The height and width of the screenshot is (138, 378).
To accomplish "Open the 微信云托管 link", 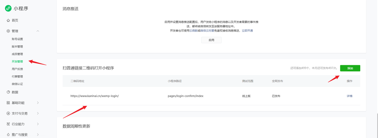I will (207, 31).
